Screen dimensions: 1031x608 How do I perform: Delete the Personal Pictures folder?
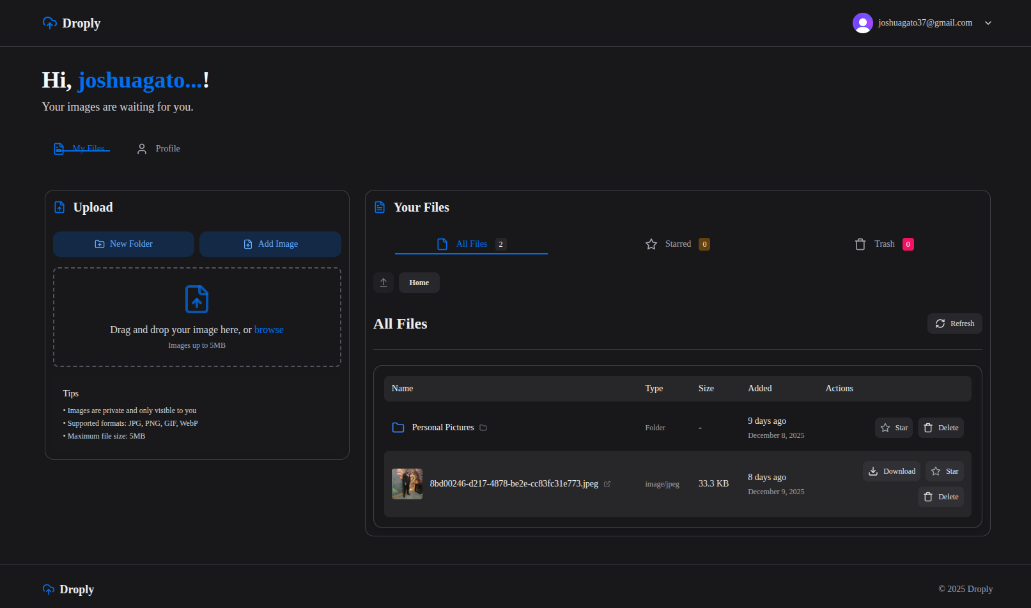pyautogui.click(x=940, y=428)
